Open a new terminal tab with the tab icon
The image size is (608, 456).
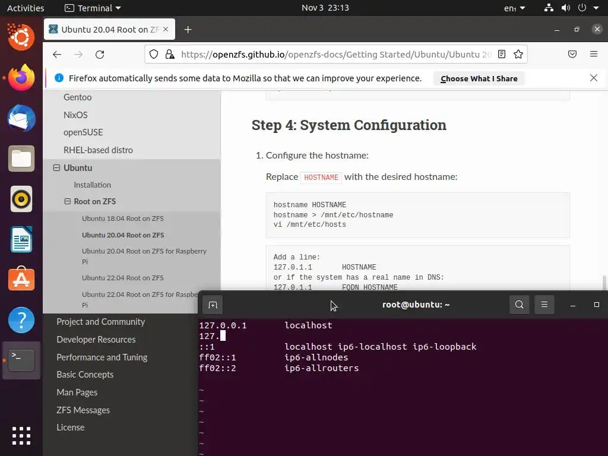point(213,305)
